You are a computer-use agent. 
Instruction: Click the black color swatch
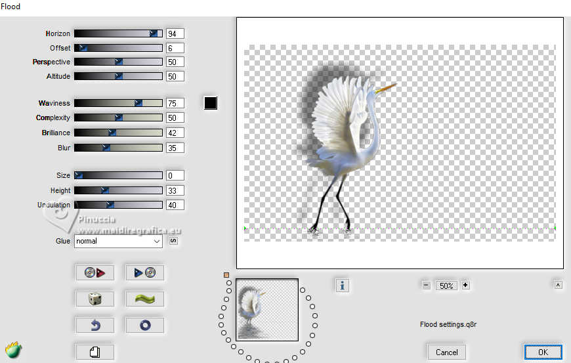click(x=210, y=103)
